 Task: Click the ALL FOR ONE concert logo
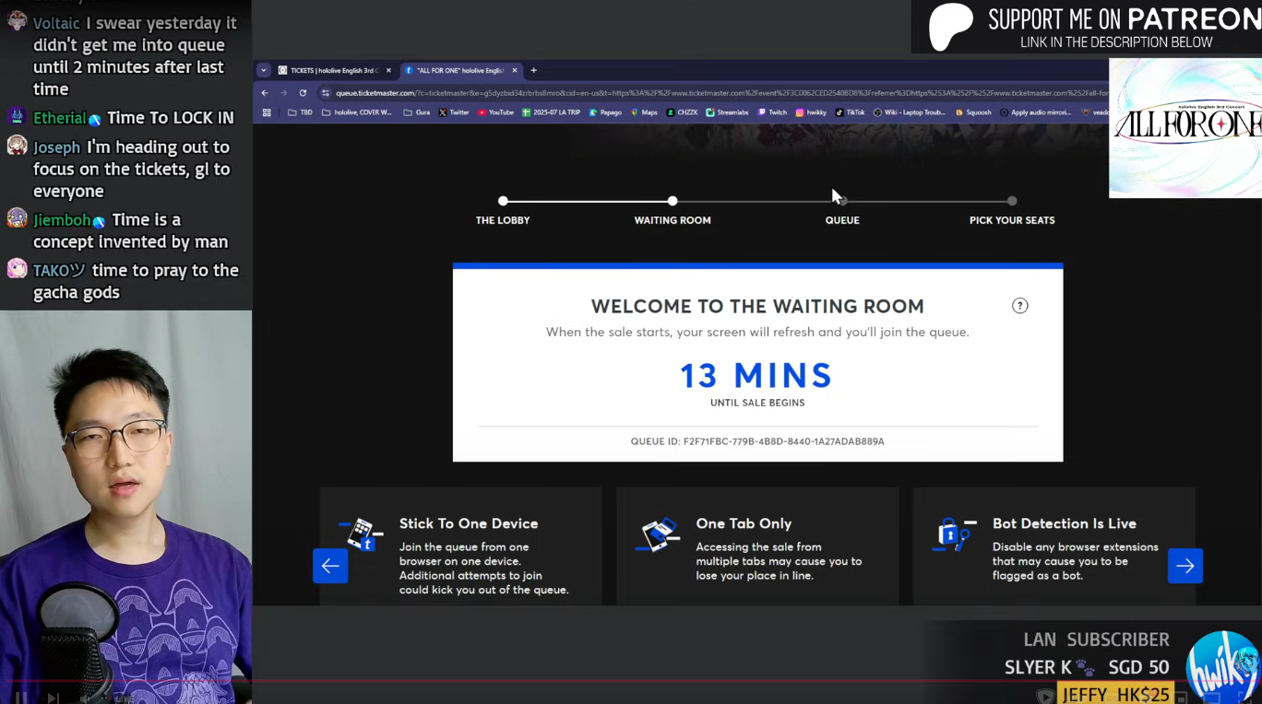pyautogui.click(x=1185, y=128)
